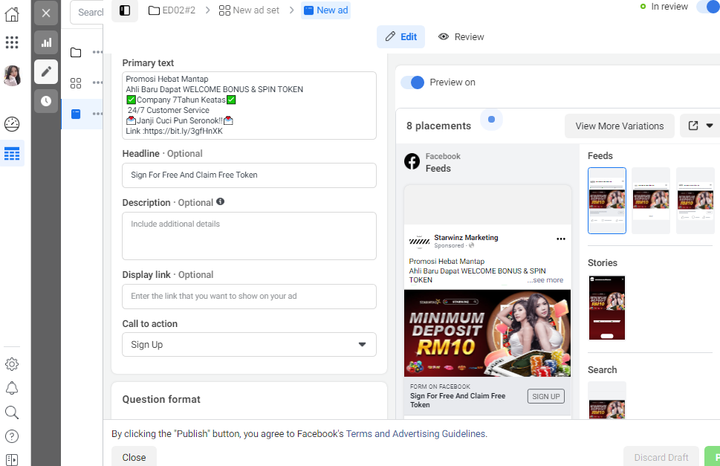The height and width of the screenshot is (466, 720).
Task: Click the Headline input field
Action: click(x=250, y=175)
